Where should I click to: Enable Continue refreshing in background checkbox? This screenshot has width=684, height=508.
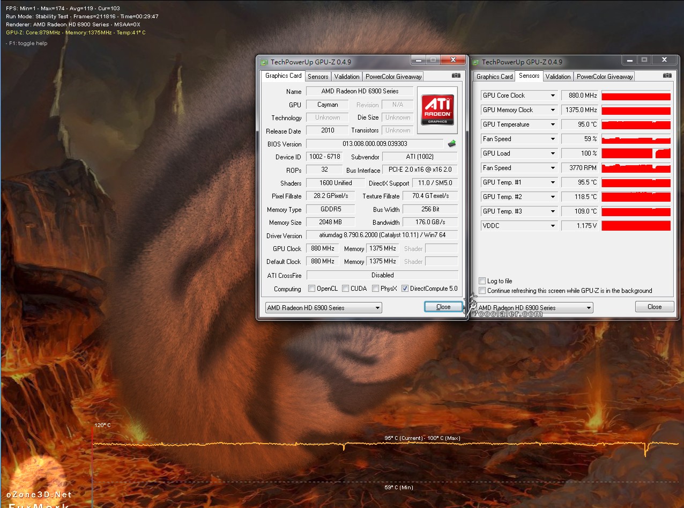(x=482, y=291)
